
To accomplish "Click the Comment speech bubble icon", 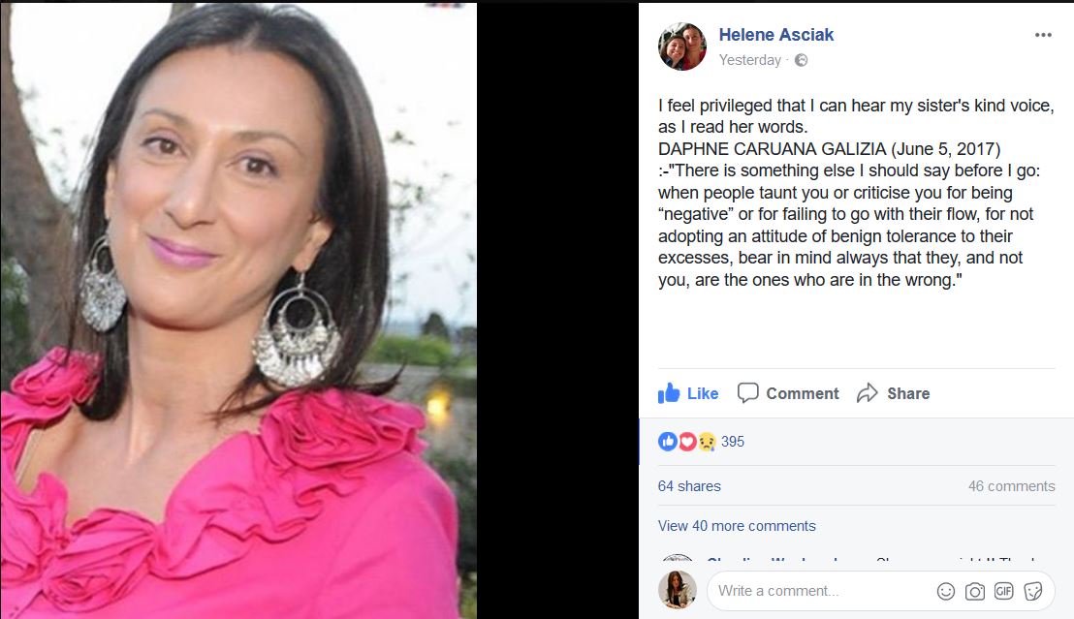I will [x=747, y=393].
